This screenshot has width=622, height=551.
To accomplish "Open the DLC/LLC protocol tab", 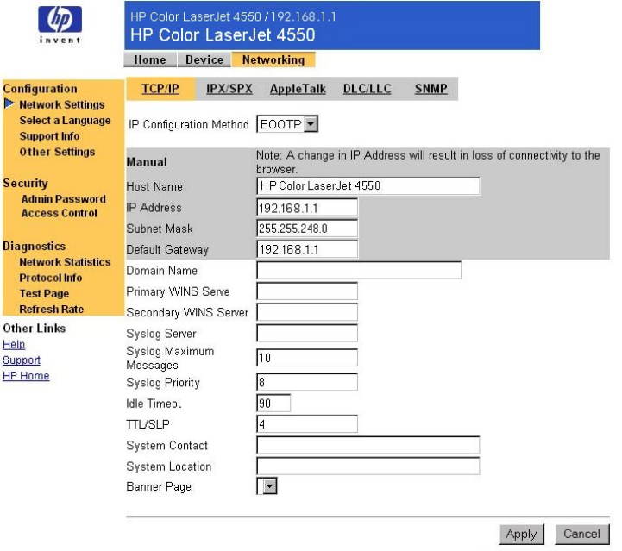I will point(367,89).
